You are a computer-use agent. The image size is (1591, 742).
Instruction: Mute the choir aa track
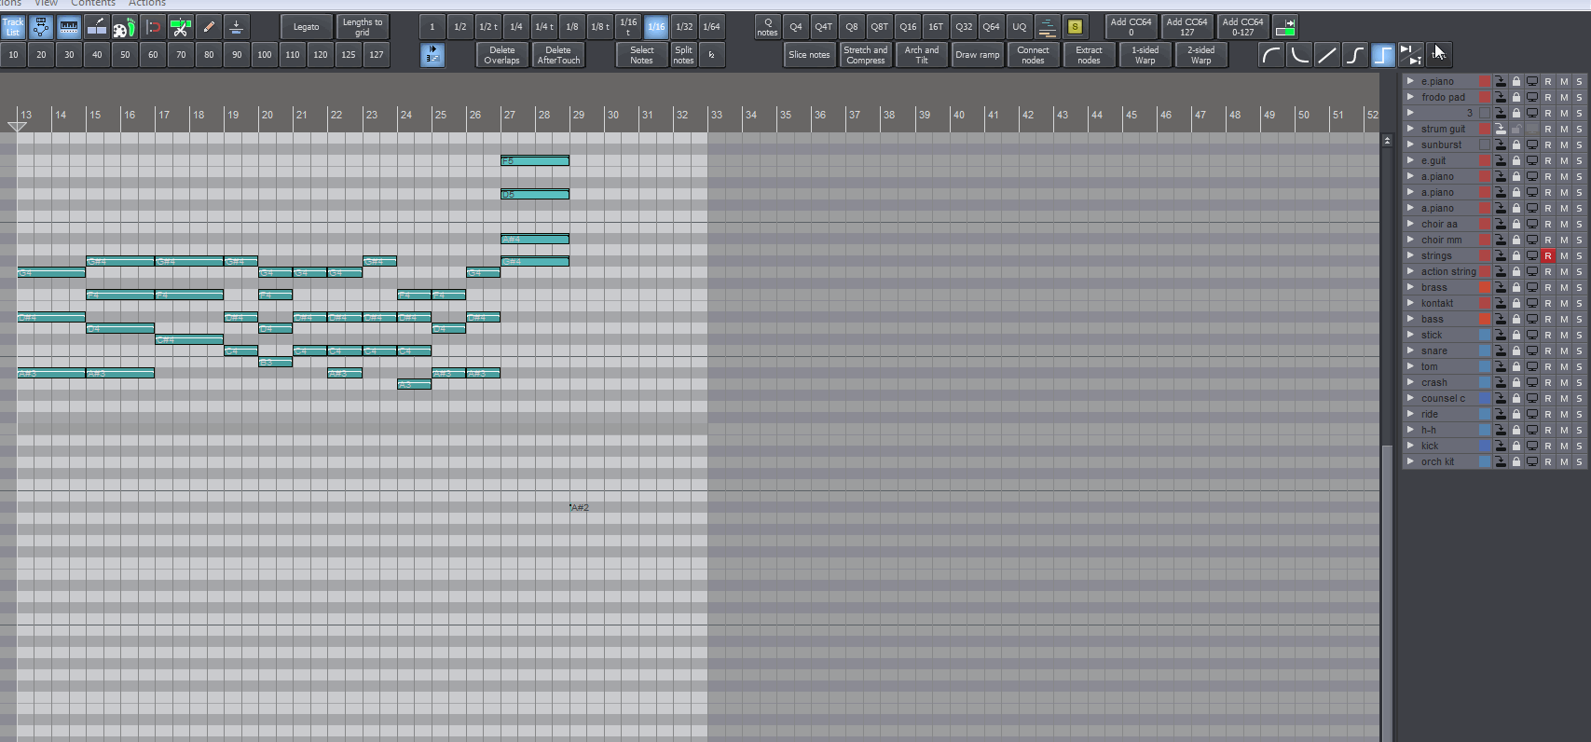pos(1564,224)
